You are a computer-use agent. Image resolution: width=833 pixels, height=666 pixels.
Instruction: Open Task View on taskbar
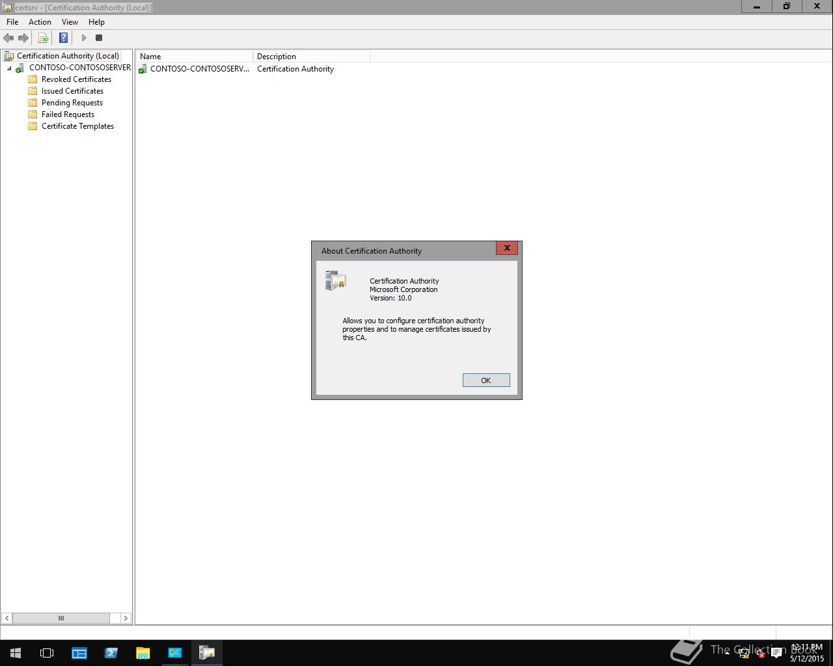(x=47, y=653)
